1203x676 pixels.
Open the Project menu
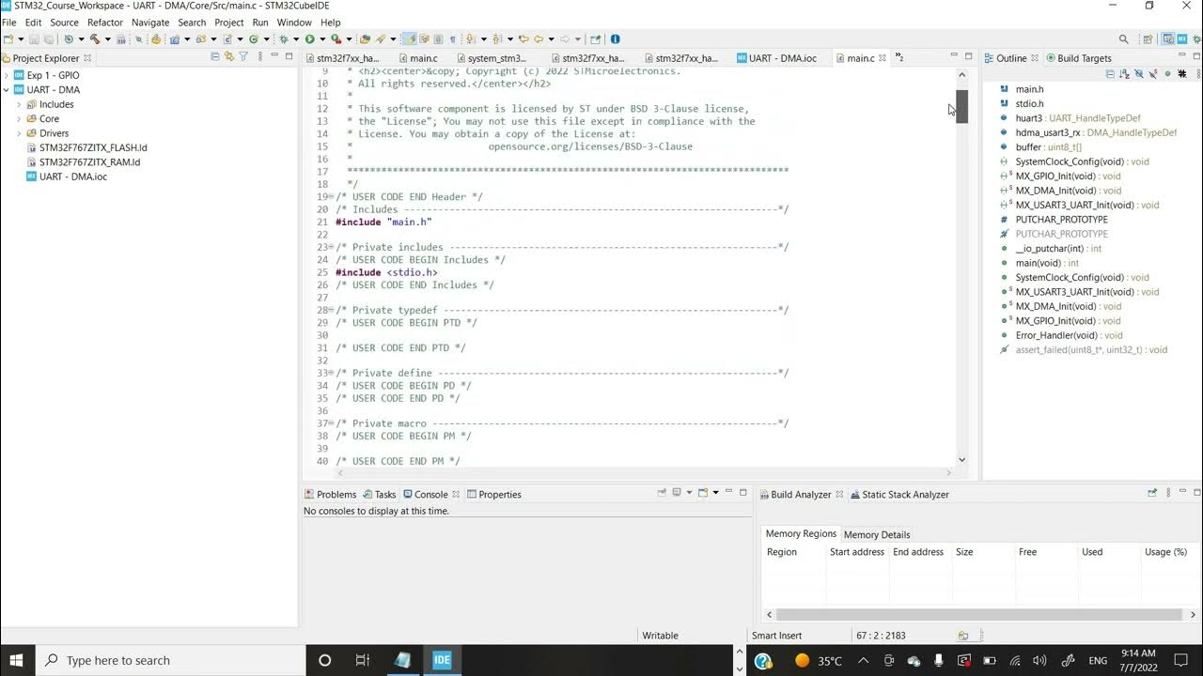click(x=229, y=23)
